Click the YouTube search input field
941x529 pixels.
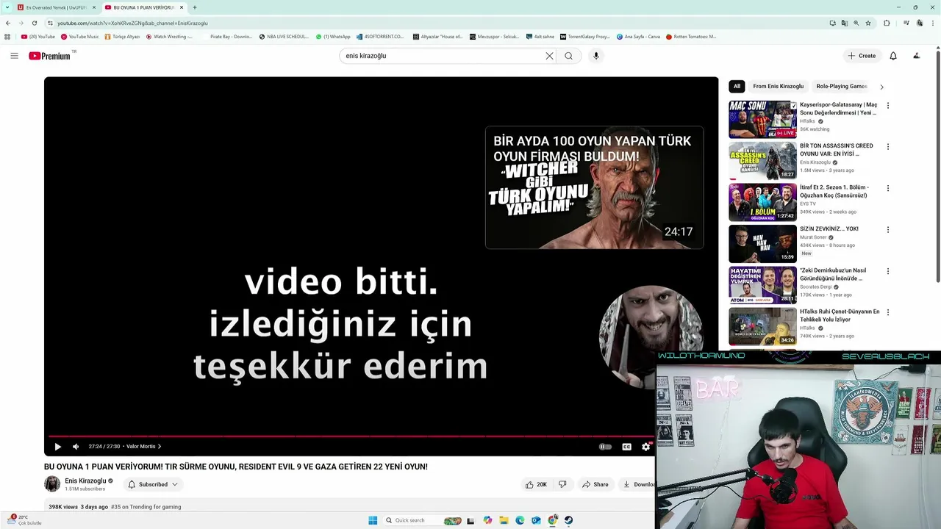pos(441,56)
